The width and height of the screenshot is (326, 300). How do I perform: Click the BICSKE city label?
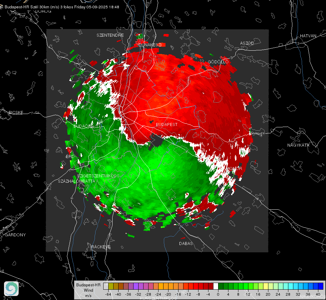[x=16, y=112]
